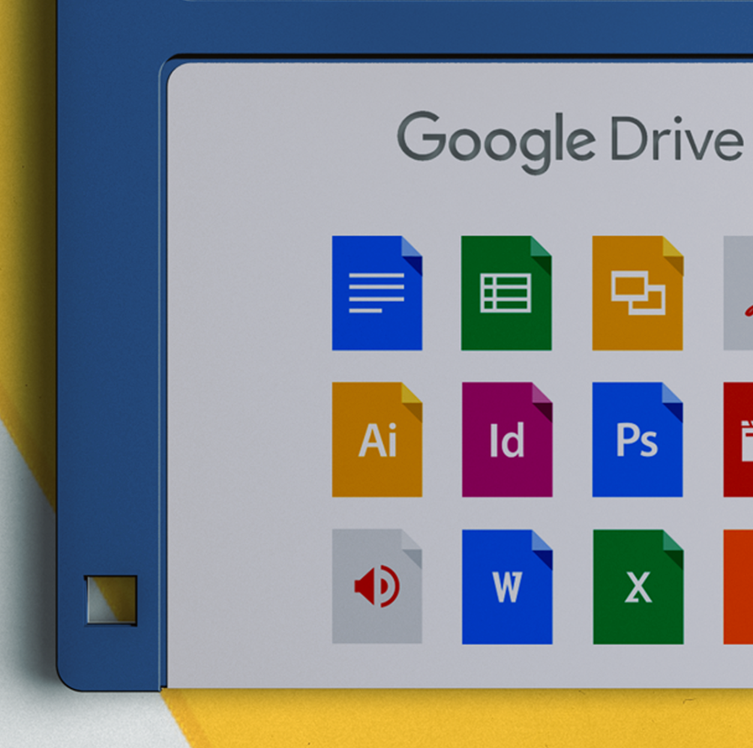
Task: Click empty gray label area left of icons
Action: coord(247,412)
